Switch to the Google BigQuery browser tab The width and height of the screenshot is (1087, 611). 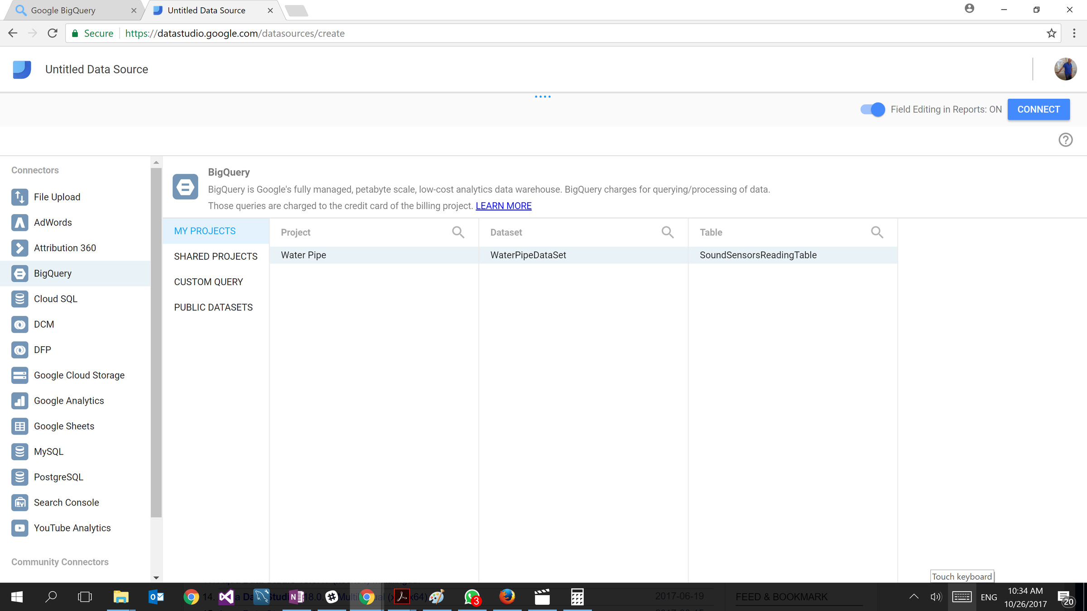(x=72, y=10)
